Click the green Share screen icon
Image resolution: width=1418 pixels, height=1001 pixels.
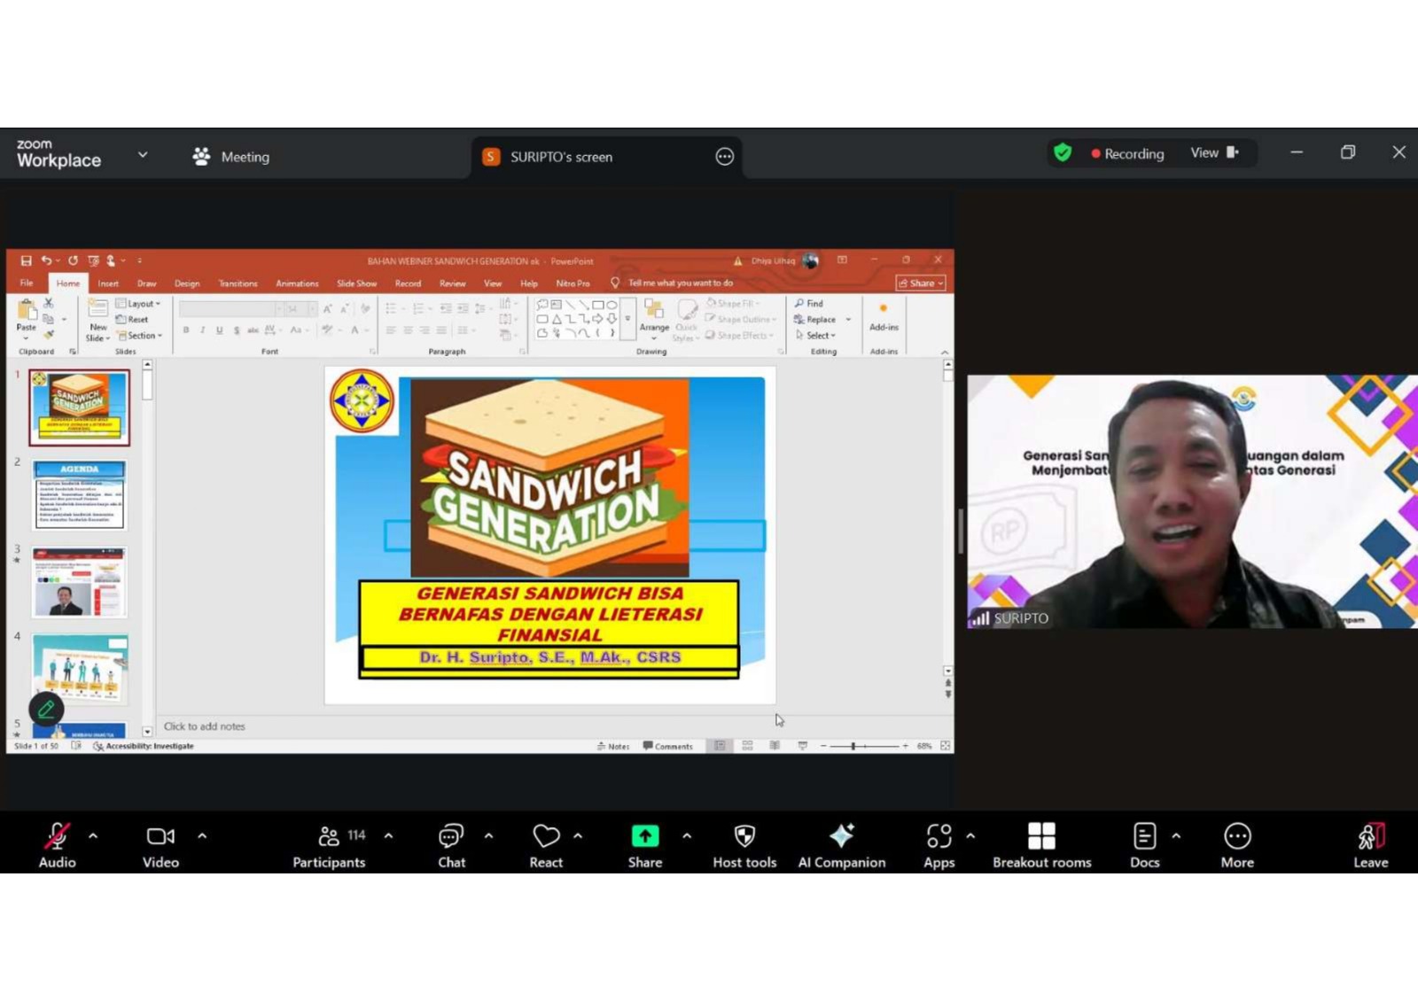645,836
